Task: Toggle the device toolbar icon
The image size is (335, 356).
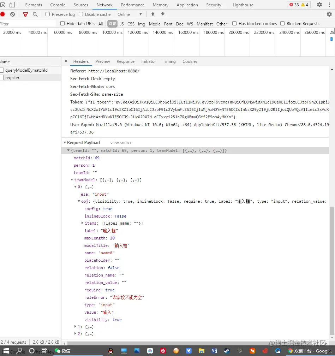Action: [x=12, y=5]
